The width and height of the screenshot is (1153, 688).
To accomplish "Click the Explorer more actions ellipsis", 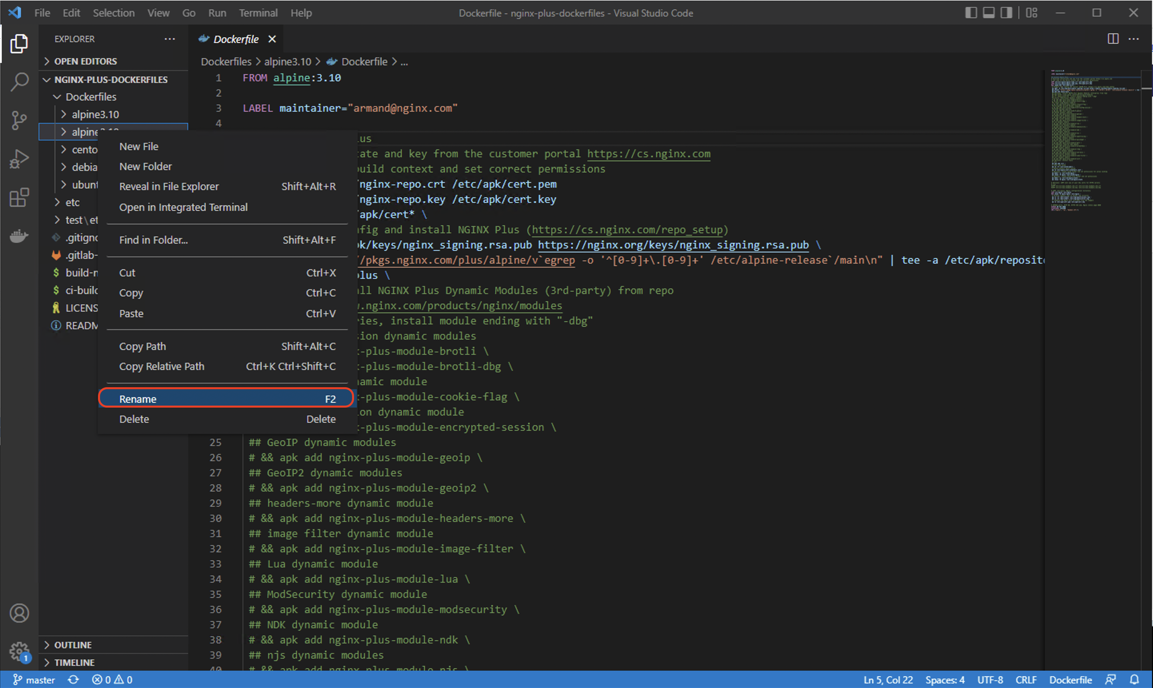I will pos(170,39).
